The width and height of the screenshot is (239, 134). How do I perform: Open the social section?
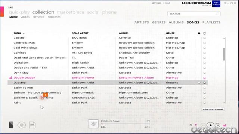93,12
